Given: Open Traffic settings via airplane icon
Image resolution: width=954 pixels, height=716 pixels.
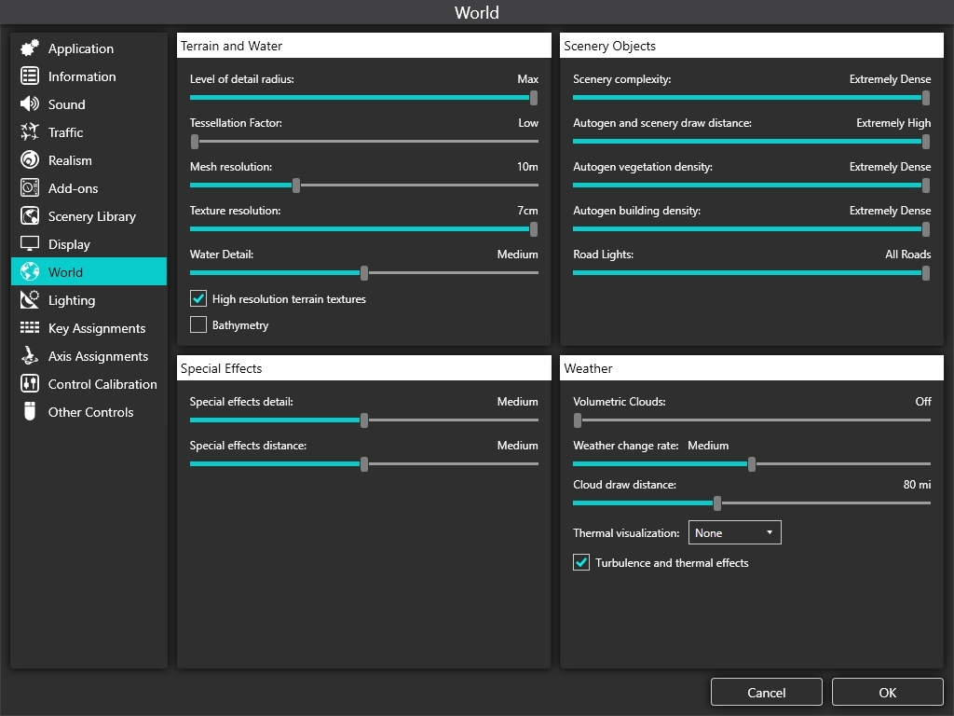Looking at the screenshot, I should click(x=30, y=132).
